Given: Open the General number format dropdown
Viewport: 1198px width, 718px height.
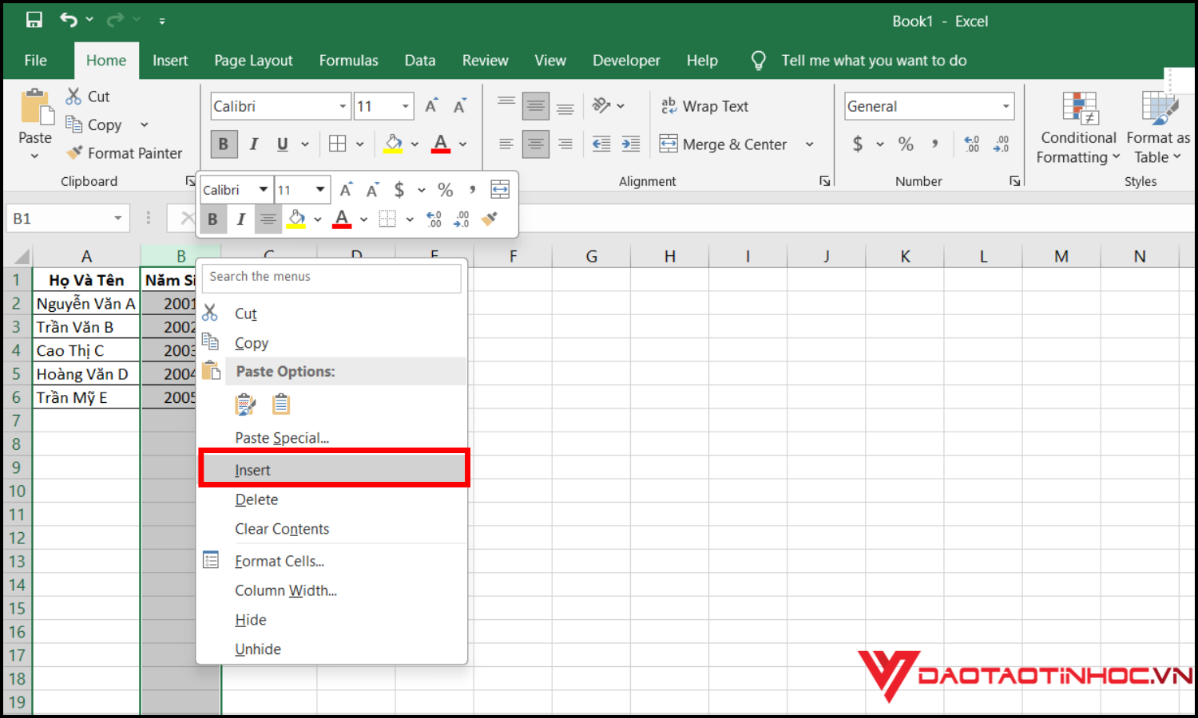Looking at the screenshot, I should 1005,105.
